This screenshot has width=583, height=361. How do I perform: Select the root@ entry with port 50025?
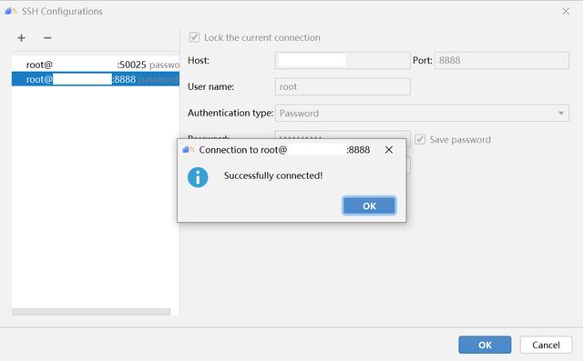pyautogui.click(x=96, y=65)
